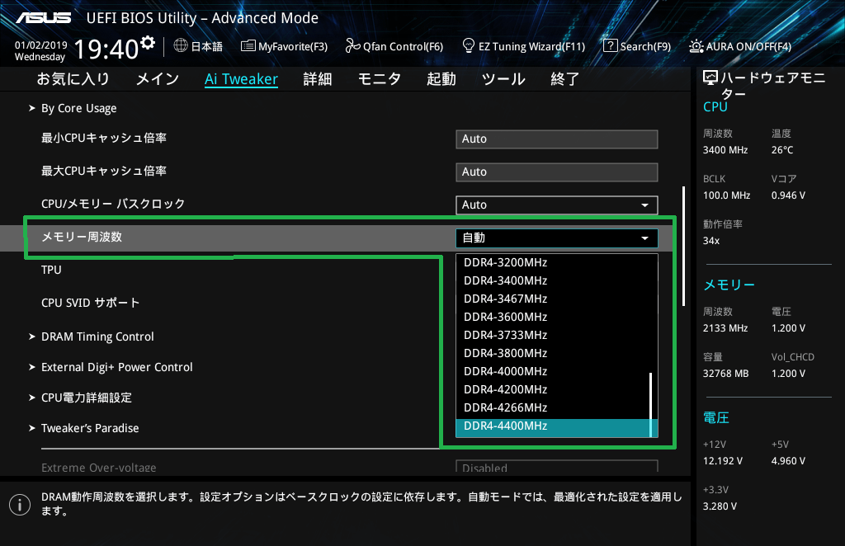Click the globe language icon
Image resolution: width=845 pixels, height=546 pixels.
[x=181, y=45]
